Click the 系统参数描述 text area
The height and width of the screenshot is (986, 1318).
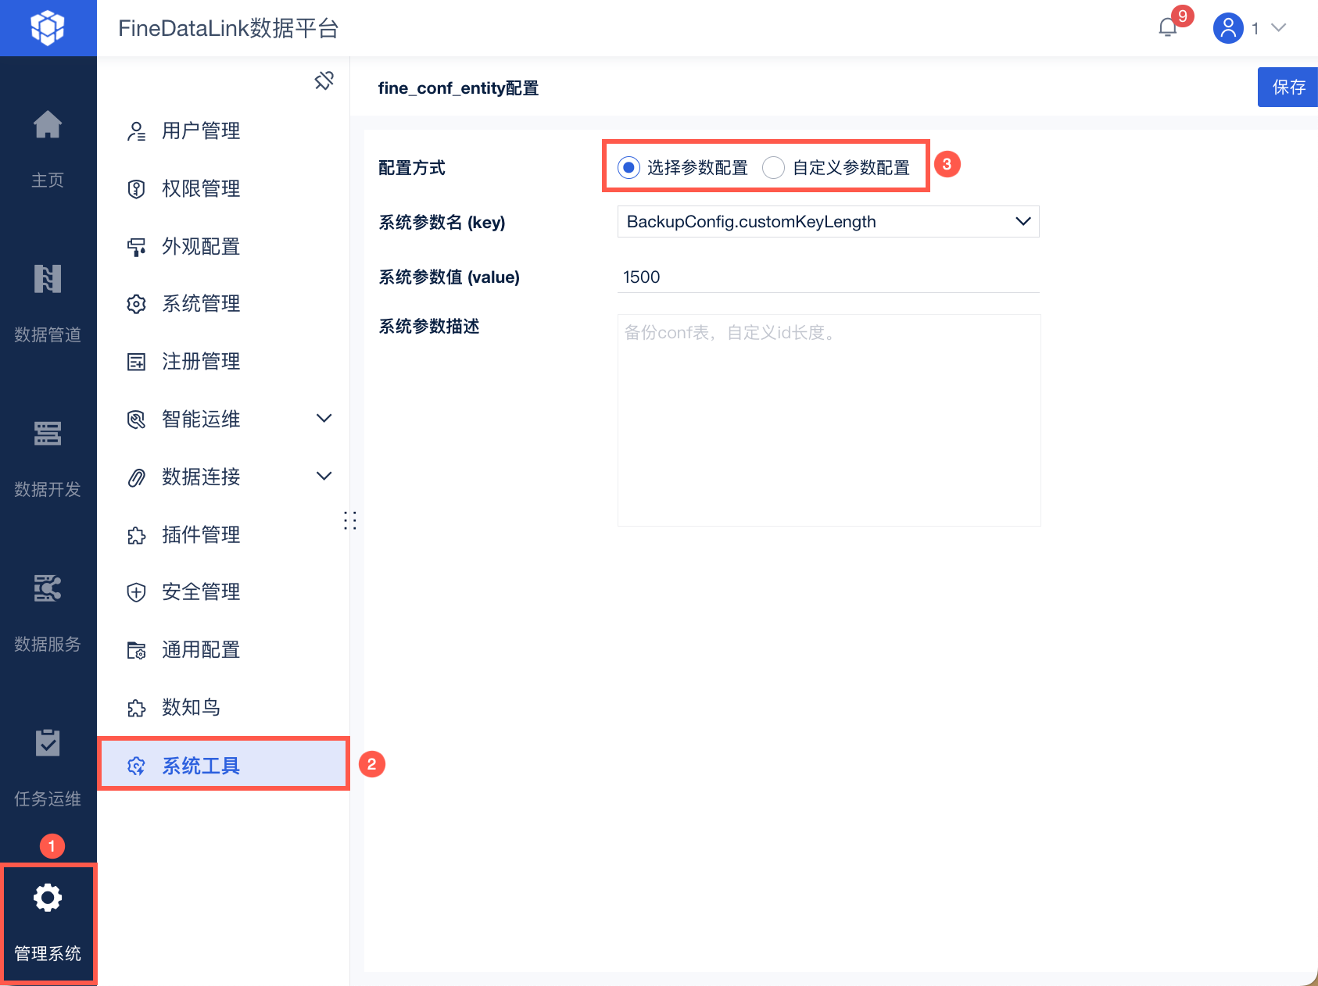tap(829, 420)
